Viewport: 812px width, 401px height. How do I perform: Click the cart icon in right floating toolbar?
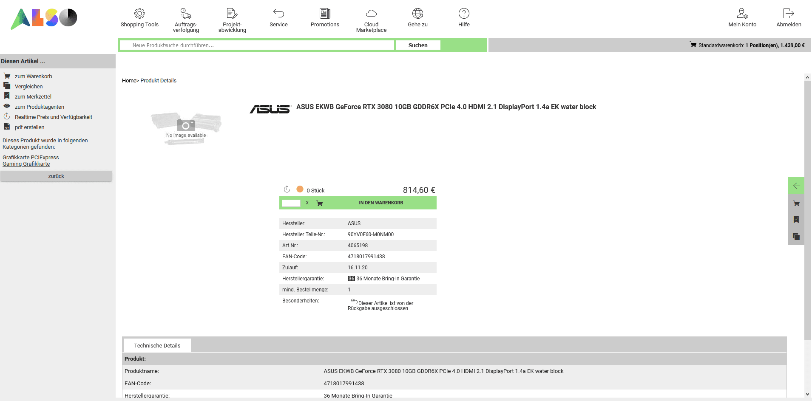click(x=796, y=203)
